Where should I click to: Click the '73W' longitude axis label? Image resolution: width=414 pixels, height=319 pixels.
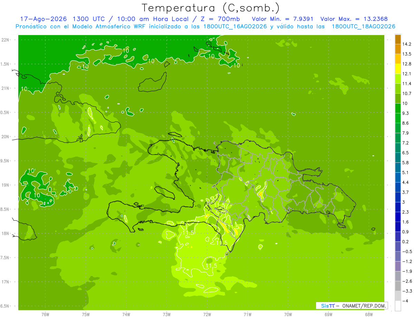point(167,314)
